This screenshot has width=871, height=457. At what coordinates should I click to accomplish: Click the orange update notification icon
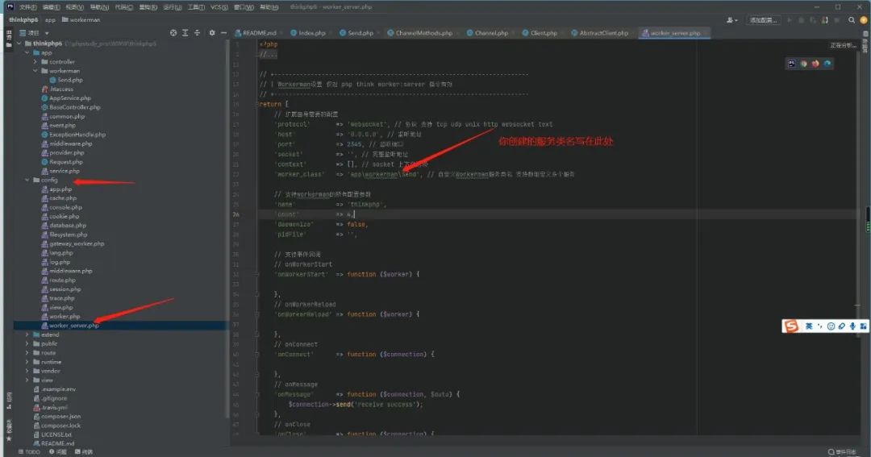pyautogui.click(x=863, y=20)
